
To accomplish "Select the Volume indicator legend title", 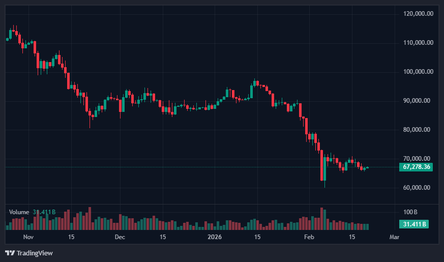I will tap(20, 212).
